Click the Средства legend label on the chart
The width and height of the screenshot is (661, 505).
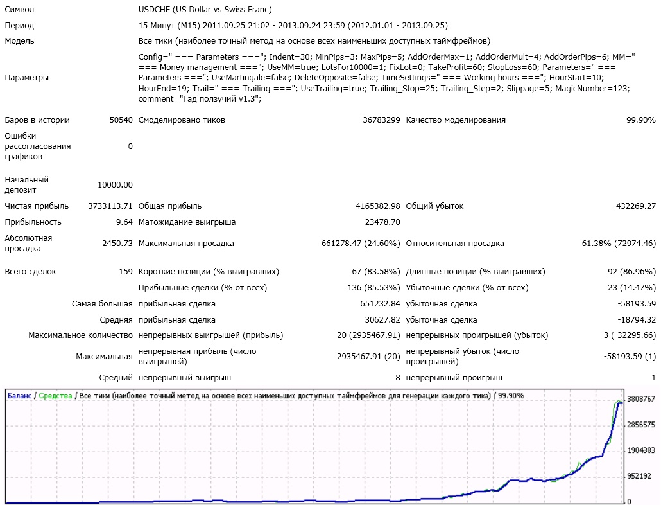55,396
